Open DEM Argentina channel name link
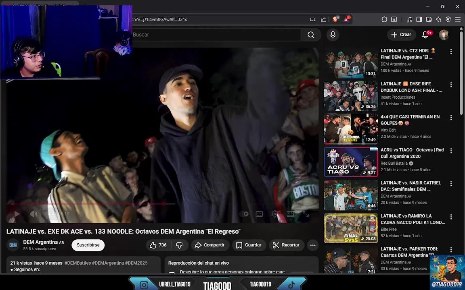 click(44, 242)
